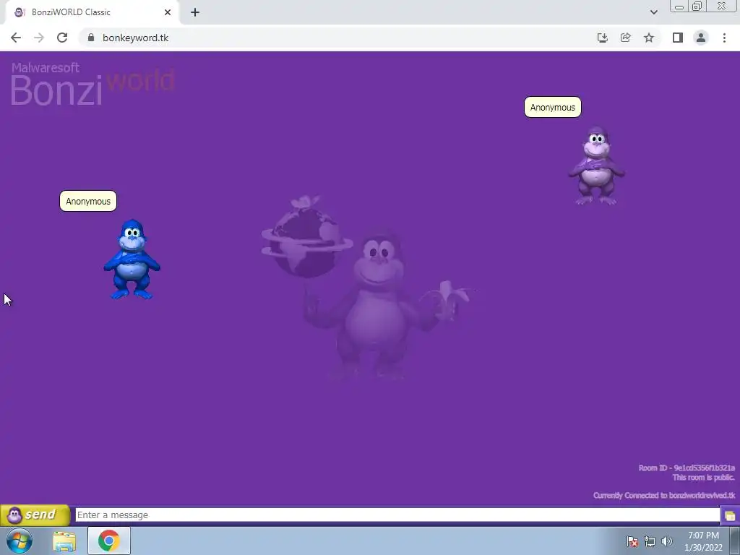Click the purple Bonzi character
The width and height of the screenshot is (740, 555).
coord(596,165)
